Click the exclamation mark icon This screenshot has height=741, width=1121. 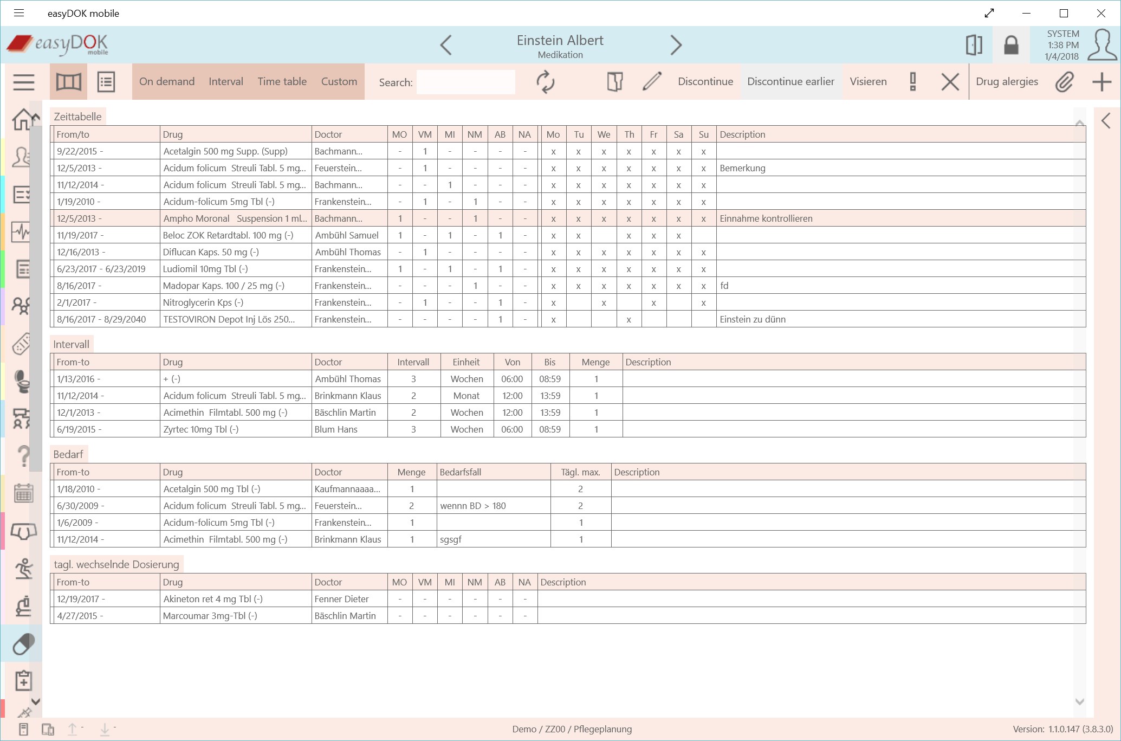913,82
